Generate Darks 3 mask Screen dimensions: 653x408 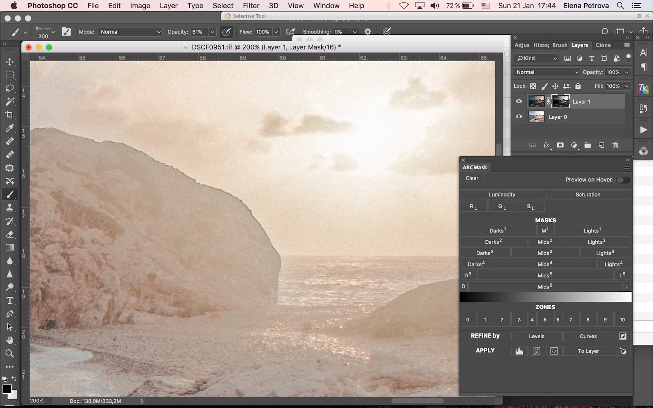[x=485, y=253]
